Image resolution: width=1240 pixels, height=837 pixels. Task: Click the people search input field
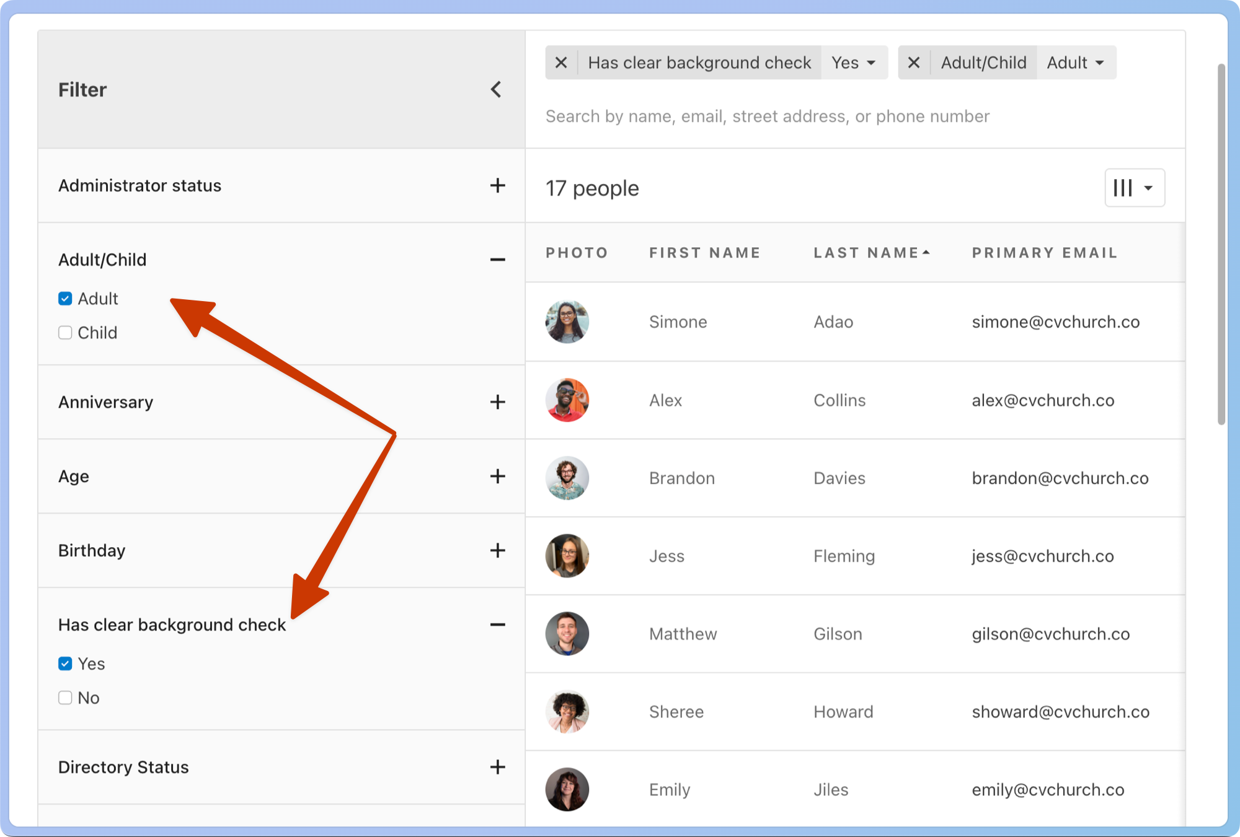click(767, 116)
